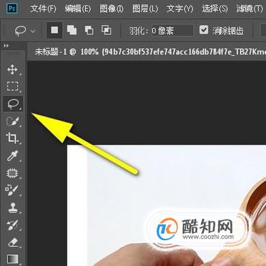Select the History Brush tool

click(x=12, y=225)
